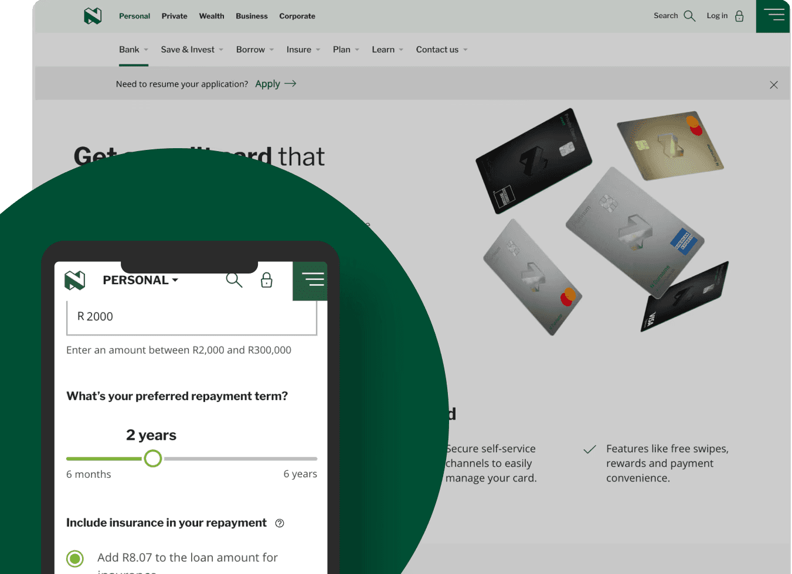Click the Platinum American Express card image
This screenshot has height=574, width=792.
coord(635,233)
